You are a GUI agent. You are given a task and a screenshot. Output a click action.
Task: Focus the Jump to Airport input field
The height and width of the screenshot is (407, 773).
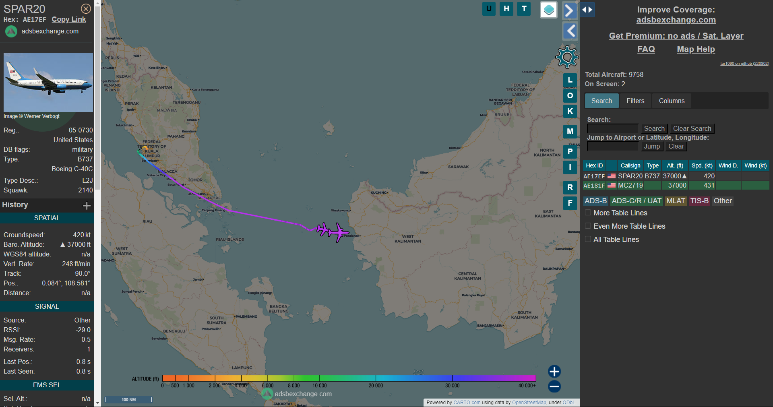pos(612,146)
